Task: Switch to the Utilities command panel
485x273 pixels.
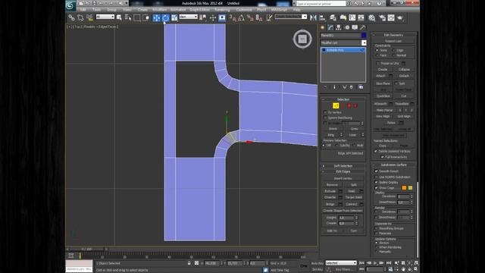Action: coord(363,27)
